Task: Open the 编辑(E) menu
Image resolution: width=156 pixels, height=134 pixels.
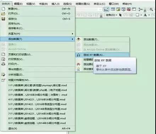Action: point(18,4)
